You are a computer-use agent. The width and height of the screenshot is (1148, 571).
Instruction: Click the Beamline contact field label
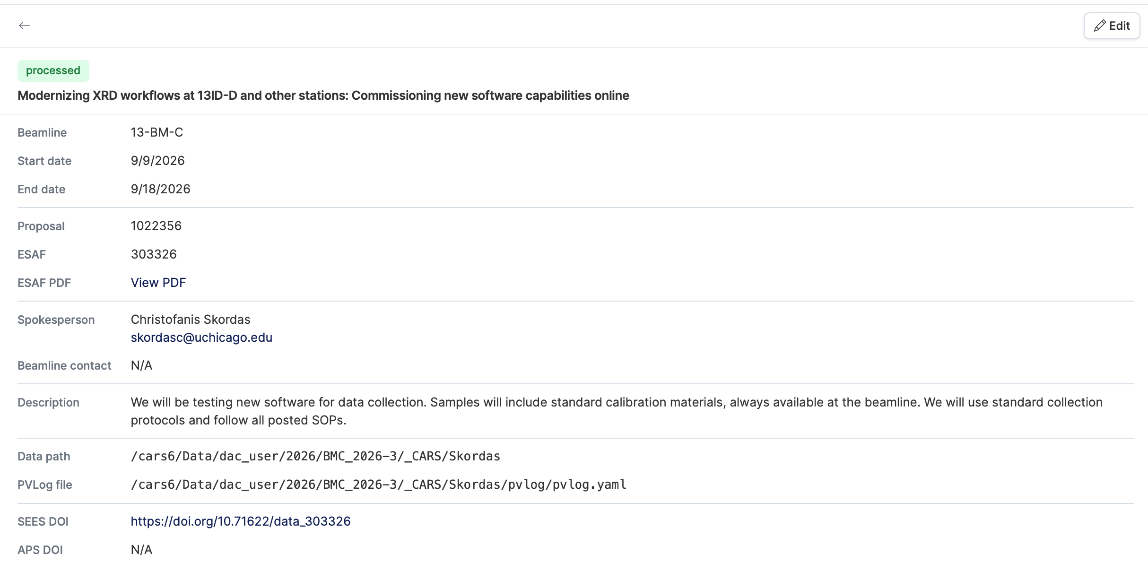(x=65, y=365)
